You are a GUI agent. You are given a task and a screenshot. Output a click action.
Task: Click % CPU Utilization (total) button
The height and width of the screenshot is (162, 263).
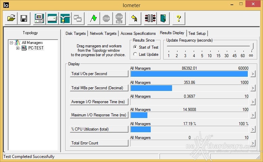point(99,129)
